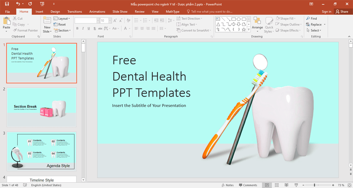Start slideshow from beginning quick access icon
Screen dimensions: 353x188
click(x=42, y=4)
